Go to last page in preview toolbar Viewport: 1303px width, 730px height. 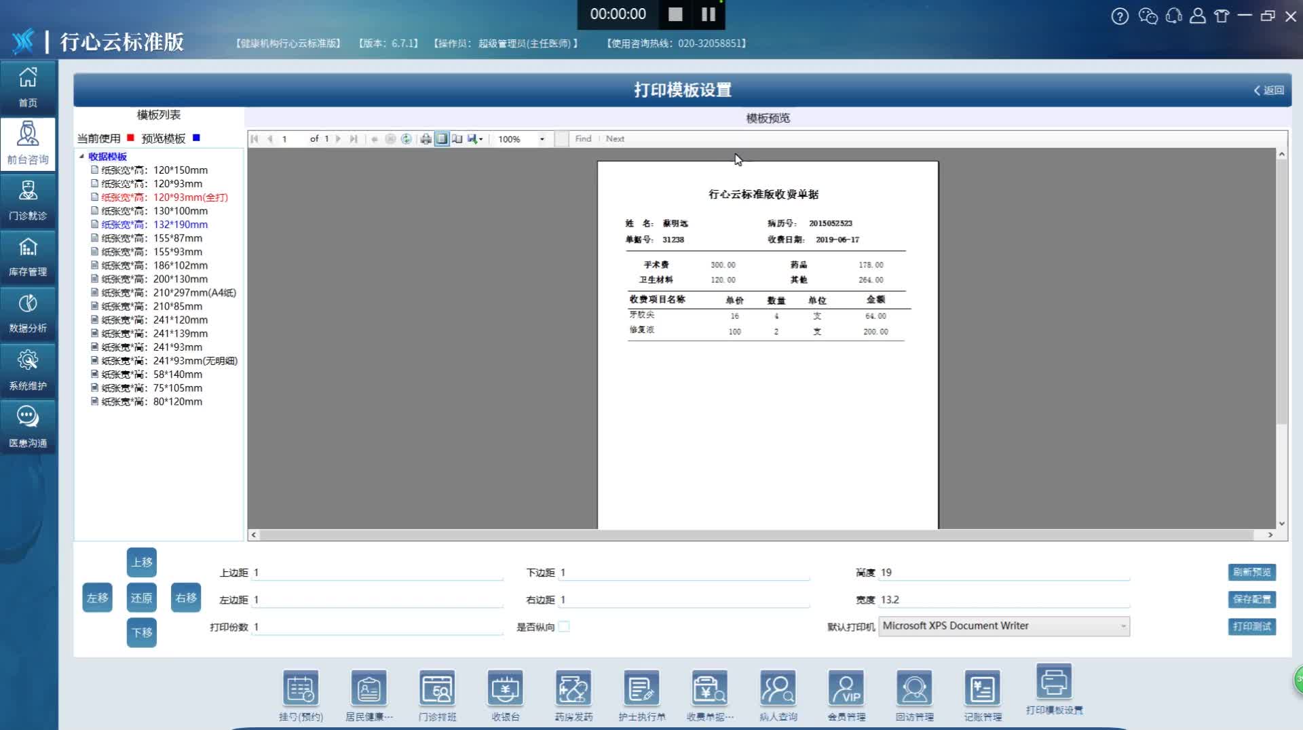[354, 139]
